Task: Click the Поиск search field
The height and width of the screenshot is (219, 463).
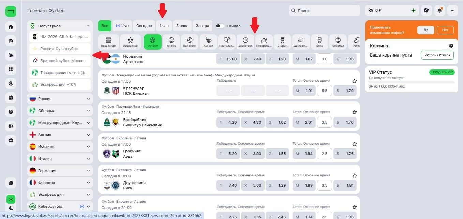Action: 324,11
